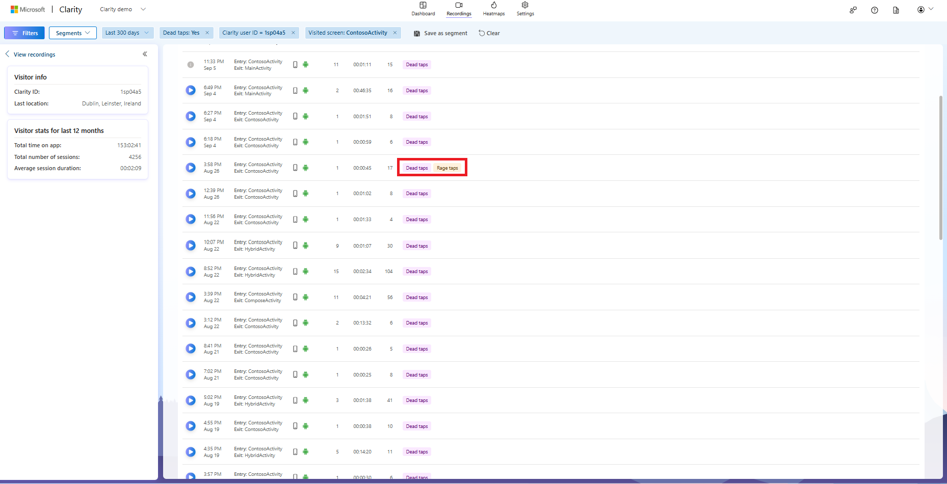Open the user account menu

pyautogui.click(x=925, y=9)
